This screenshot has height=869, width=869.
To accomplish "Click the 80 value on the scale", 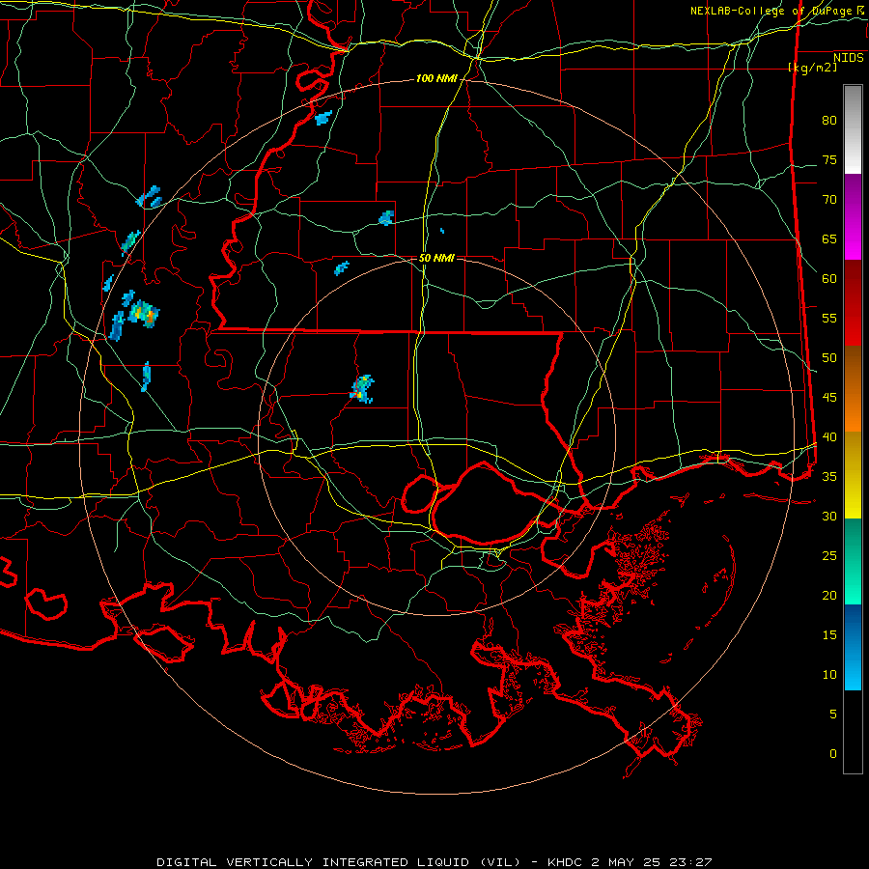I will click(829, 121).
